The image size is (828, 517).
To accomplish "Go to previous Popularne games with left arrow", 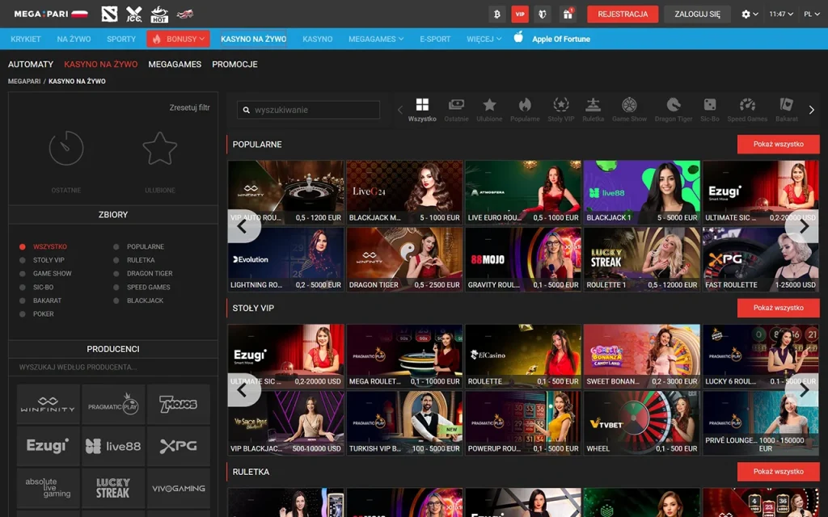I will point(243,226).
